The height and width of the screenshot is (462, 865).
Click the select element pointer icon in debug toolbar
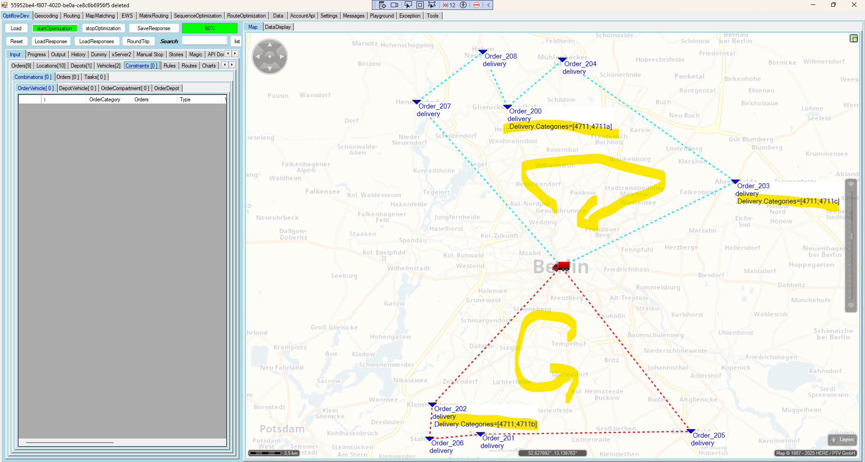[408, 5]
